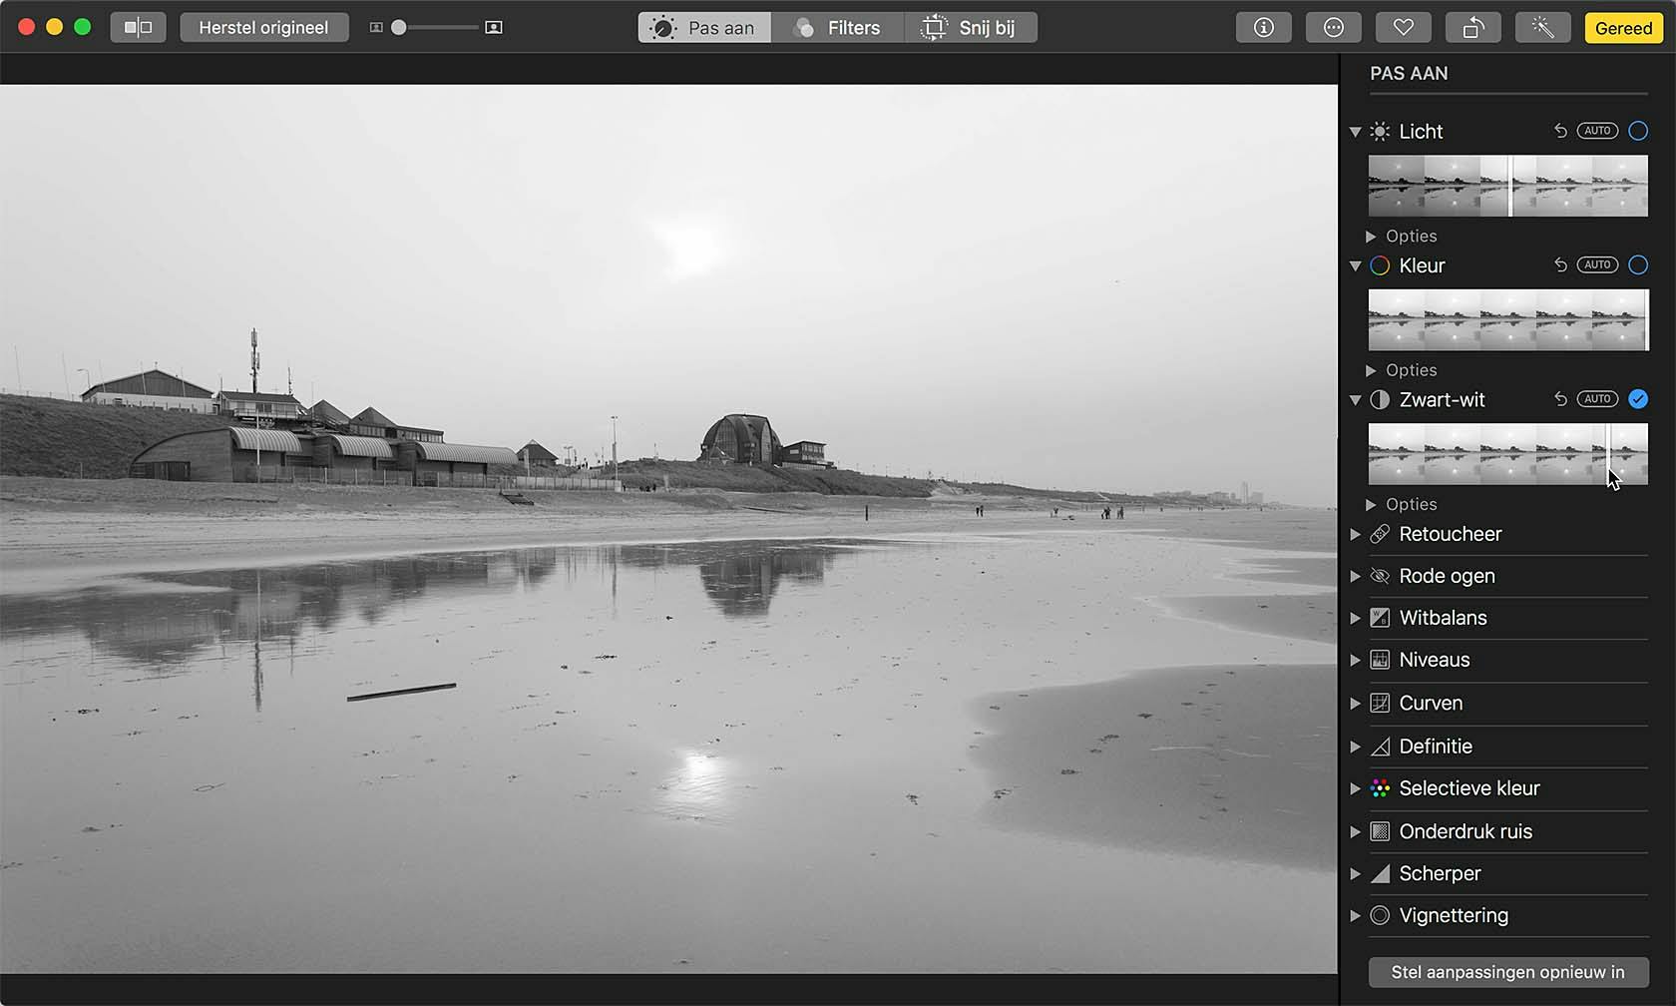Click the Vignettering circle icon
The image size is (1676, 1006).
pos(1380,915)
